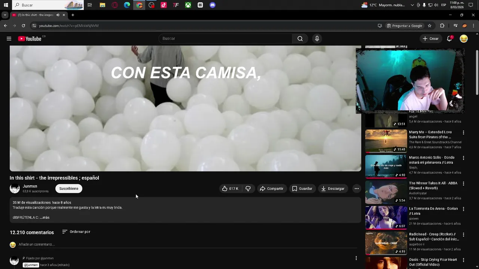Viewport: 479px width, 269px height.
Task: Open YouTube notifications bell
Action: 450,38
